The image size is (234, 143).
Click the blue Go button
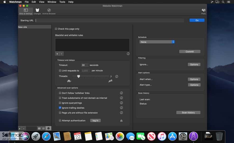(x=197, y=20)
